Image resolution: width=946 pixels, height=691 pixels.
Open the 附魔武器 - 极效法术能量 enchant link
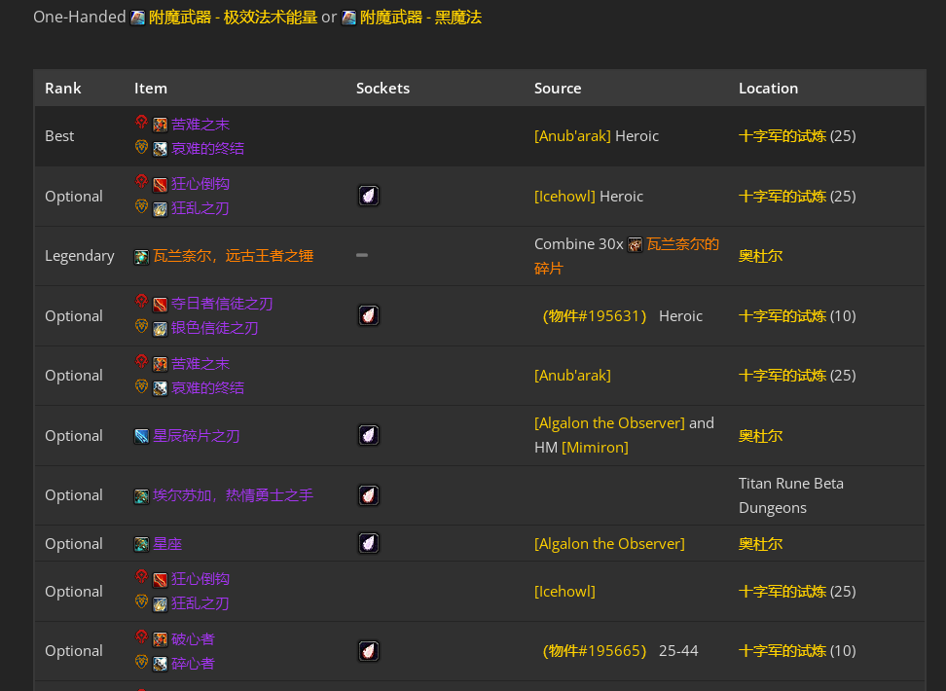[233, 18]
